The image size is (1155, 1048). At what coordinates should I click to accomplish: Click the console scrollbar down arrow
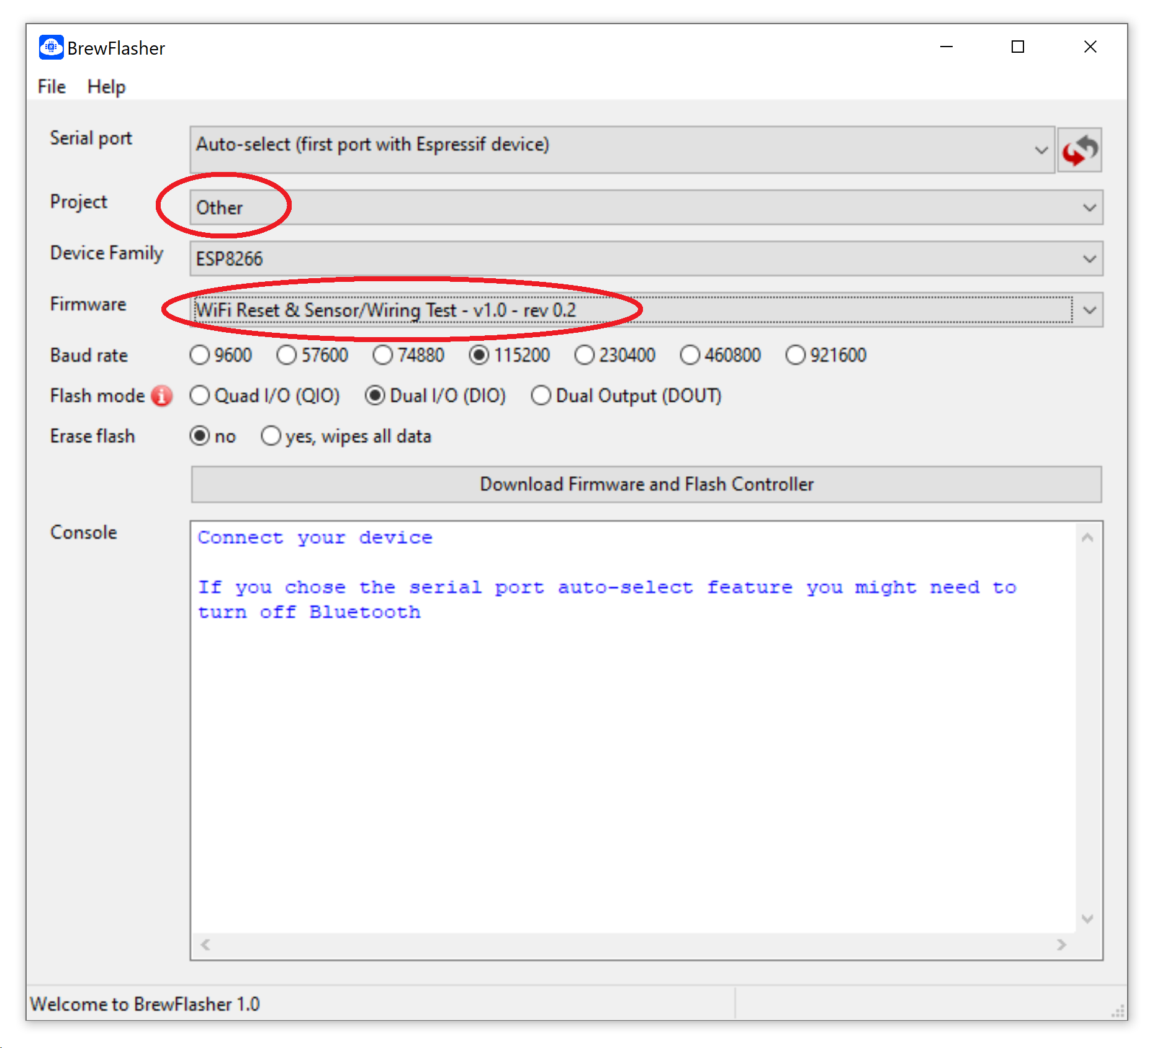click(x=1087, y=918)
